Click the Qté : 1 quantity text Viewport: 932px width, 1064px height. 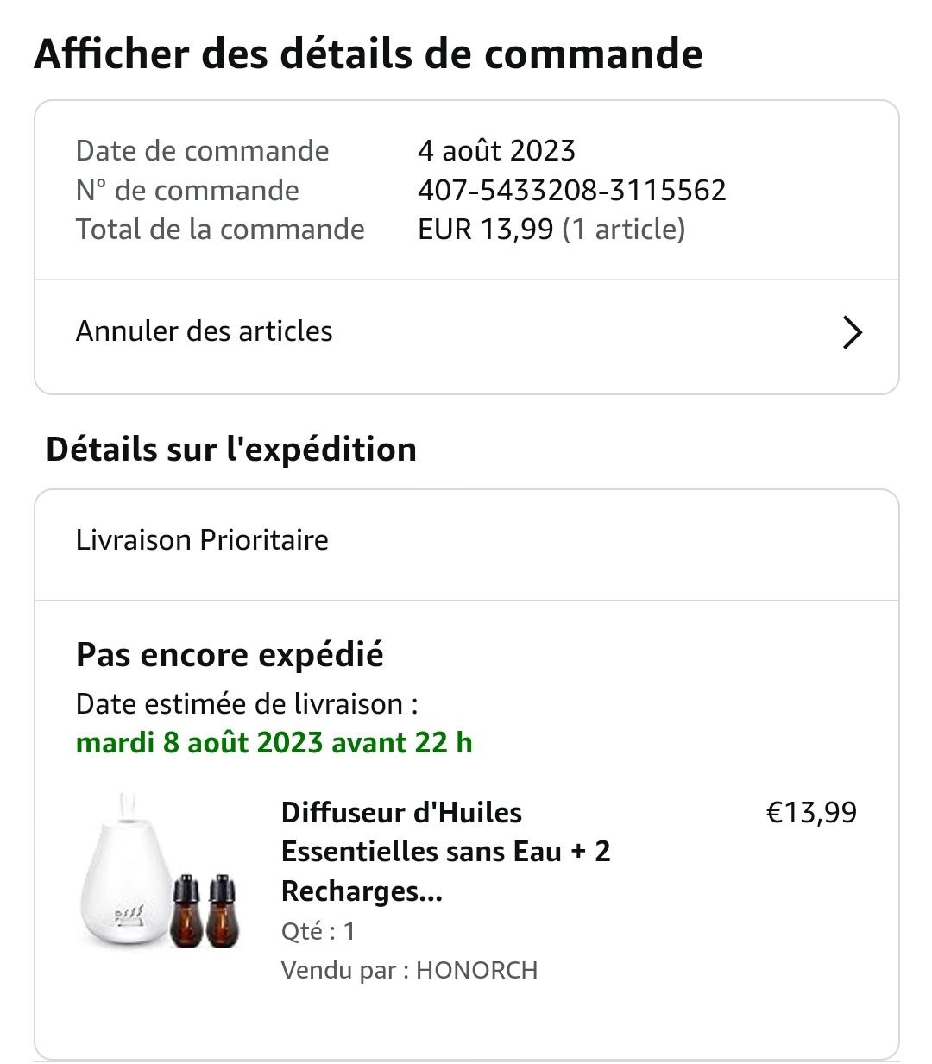pos(318,931)
